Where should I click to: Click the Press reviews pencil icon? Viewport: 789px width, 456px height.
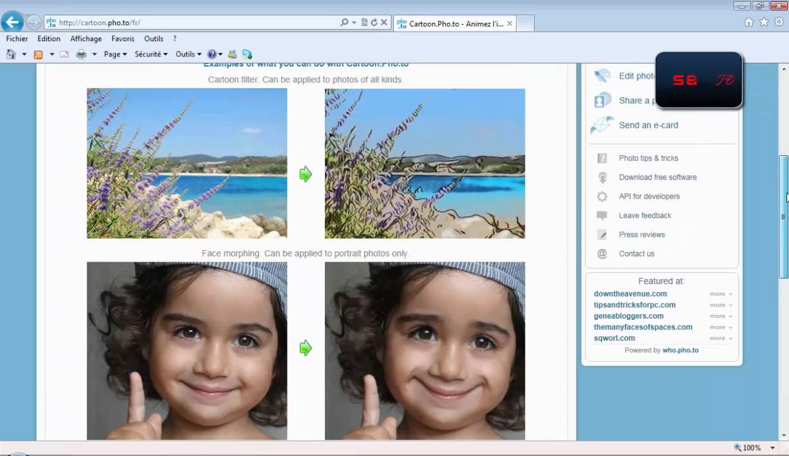point(602,234)
